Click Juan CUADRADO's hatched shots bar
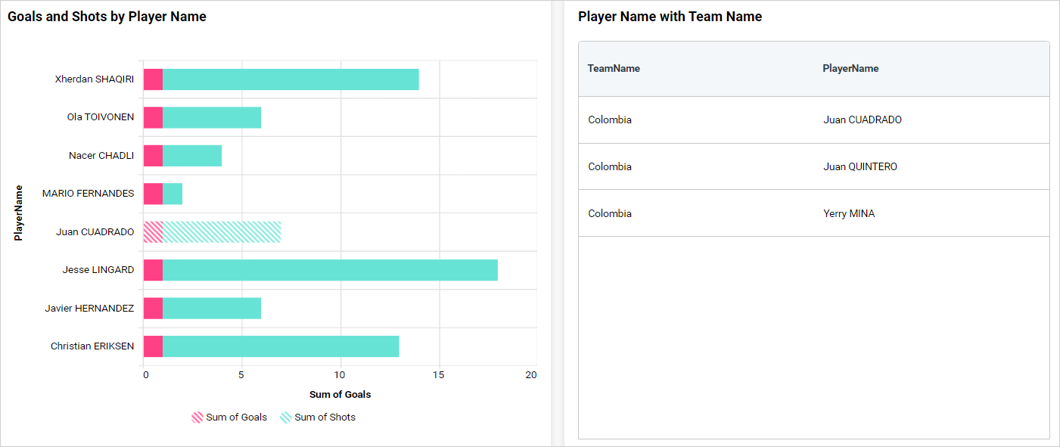The image size is (1060, 447). 222,232
